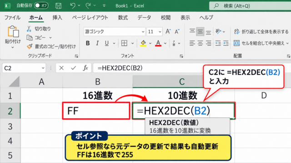This screenshot has height=163, width=291.
Task: Click the fx Insert Function icon
Action: coord(85,68)
